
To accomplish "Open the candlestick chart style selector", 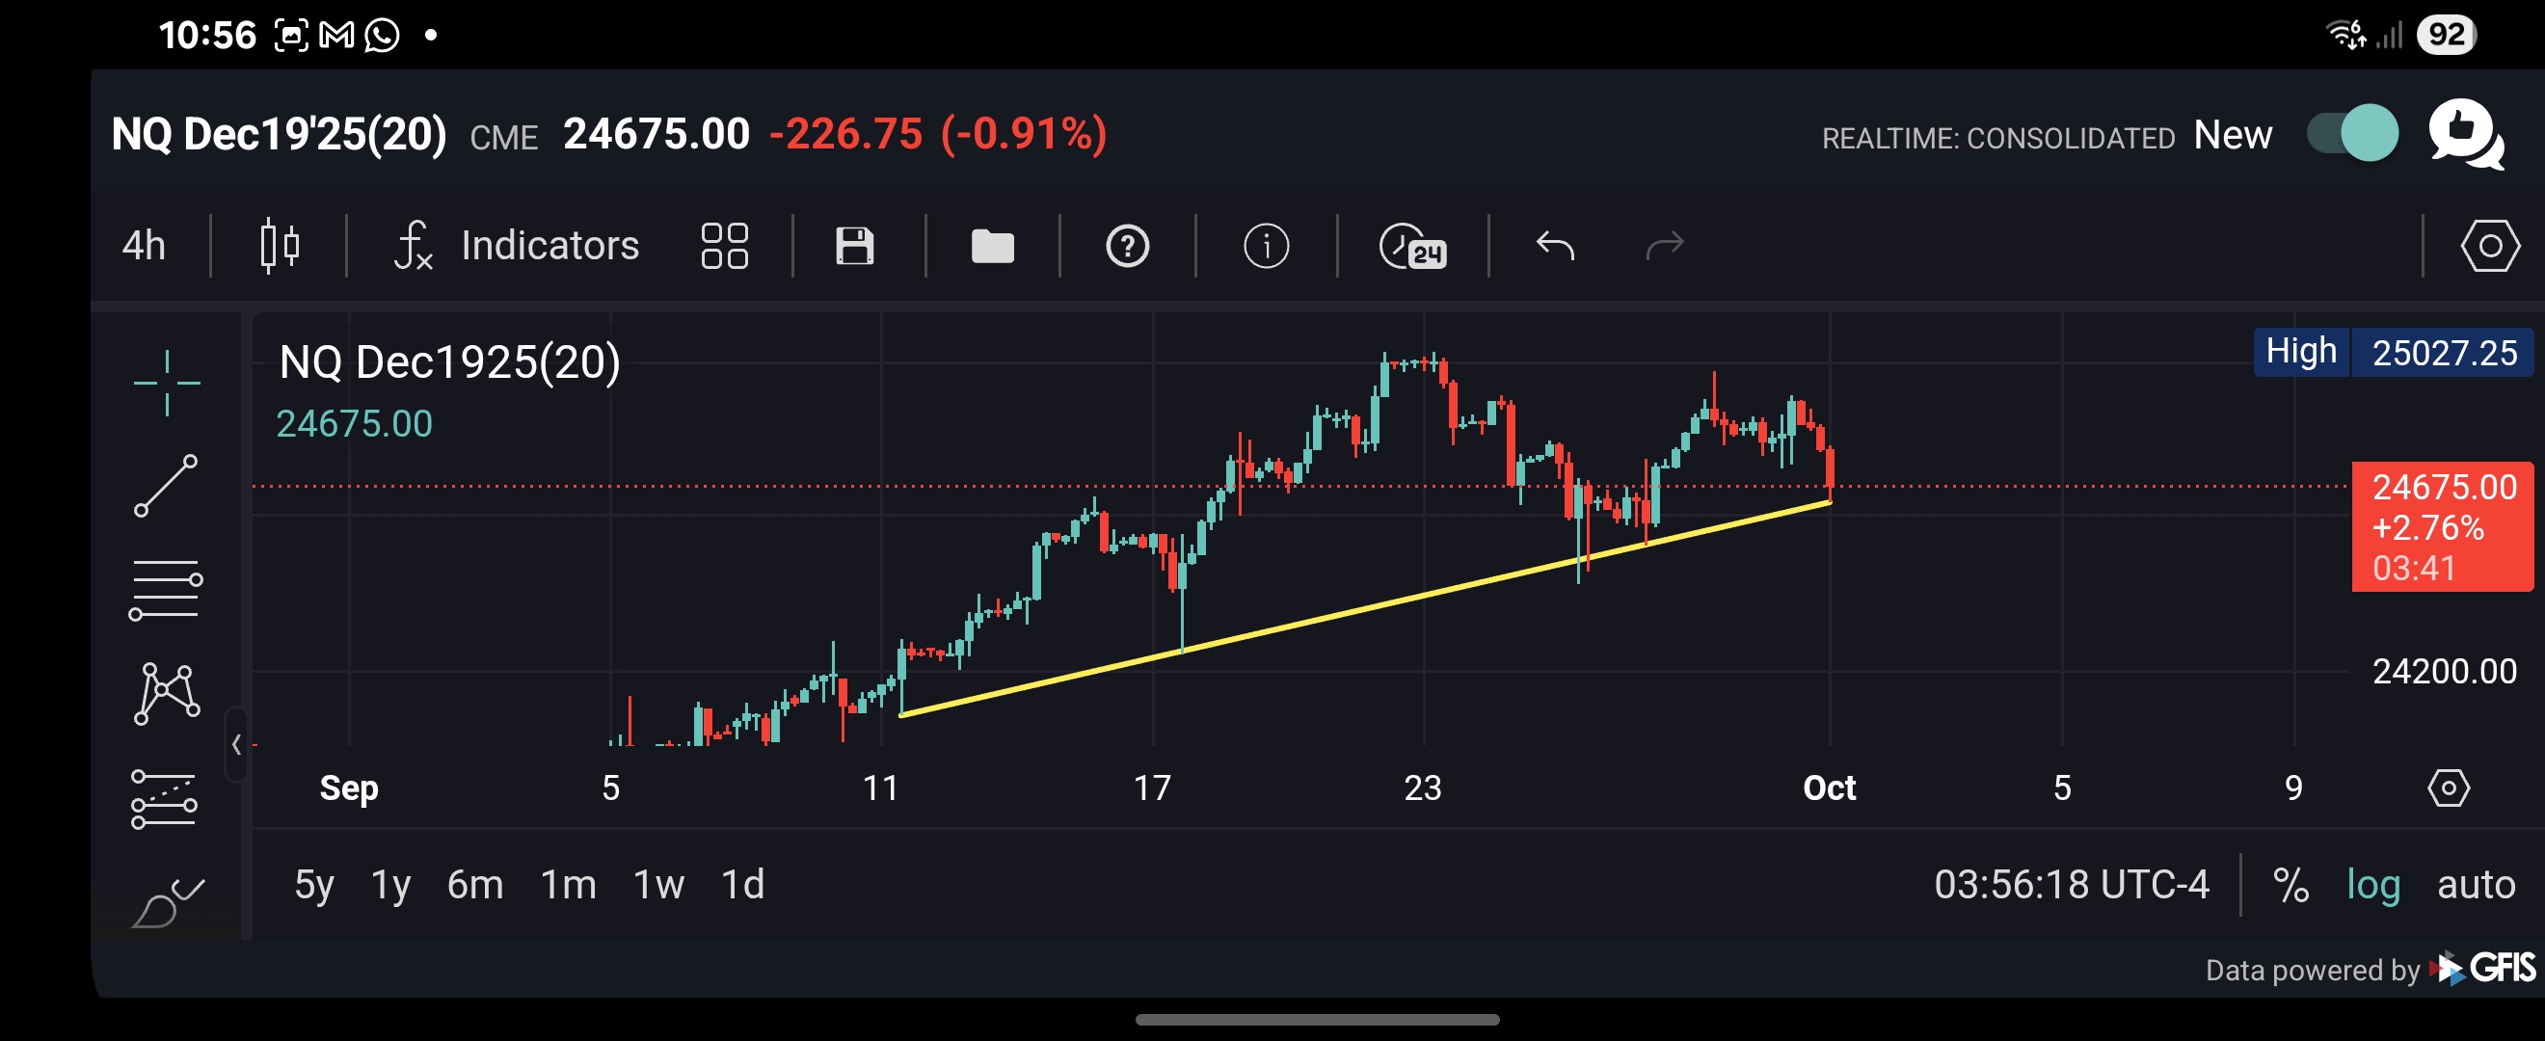I will coord(280,245).
